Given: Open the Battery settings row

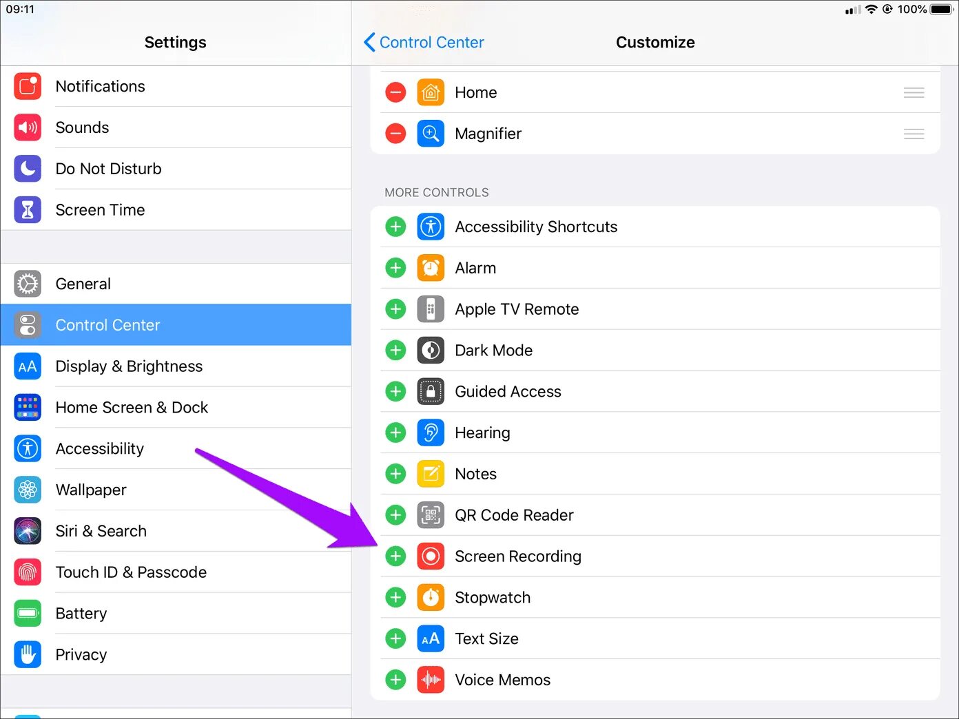Looking at the screenshot, I should tap(81, 614).
